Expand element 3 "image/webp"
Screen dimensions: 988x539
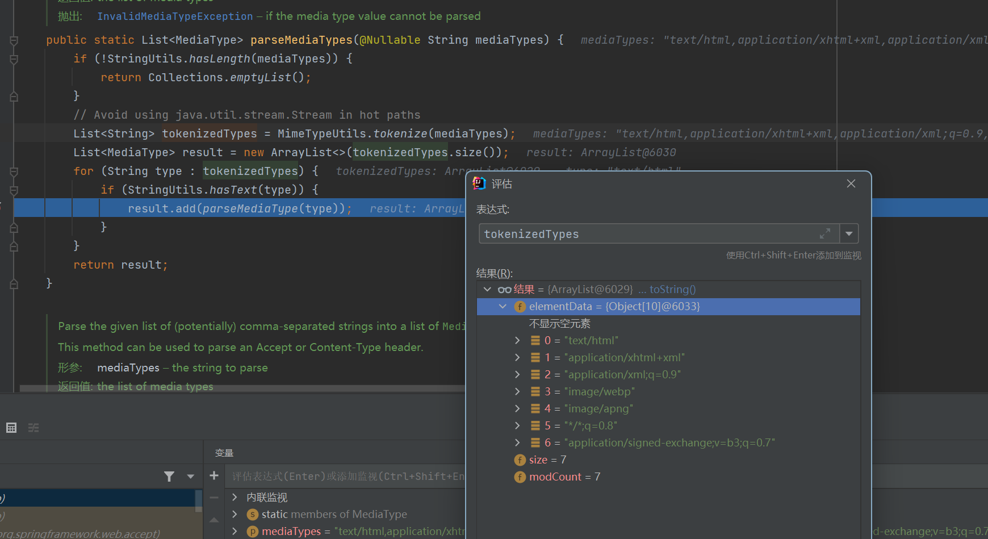point(517,391)
